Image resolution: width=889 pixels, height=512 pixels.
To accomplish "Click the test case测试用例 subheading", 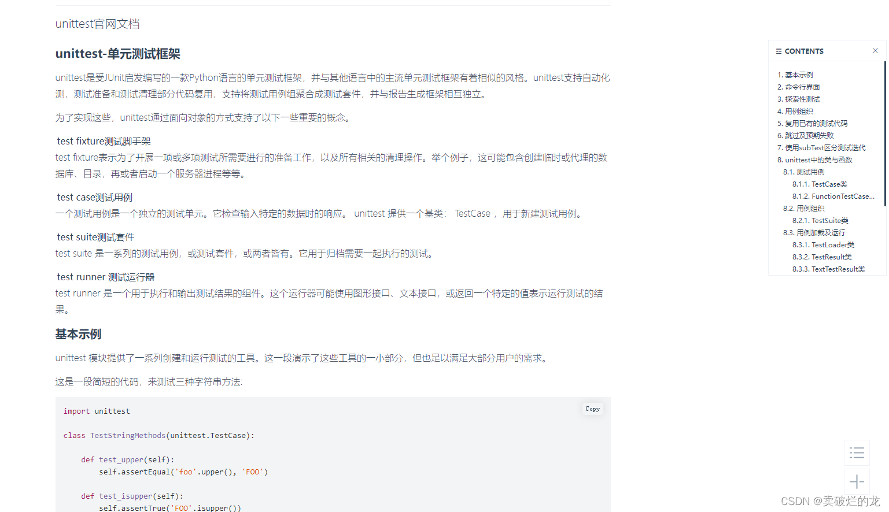I will click(95, 197).
